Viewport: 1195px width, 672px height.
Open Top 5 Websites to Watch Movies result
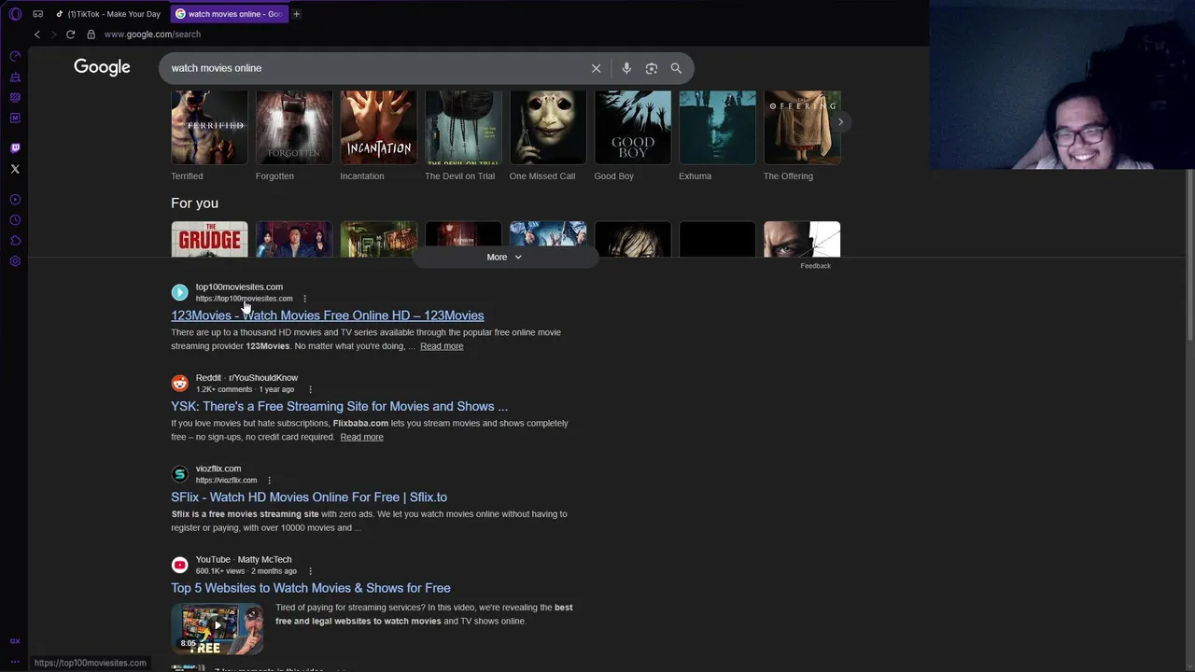[x=311, y=588]
